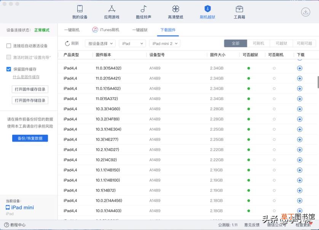This screenshot has height=230, width=319.
Task: Open the 应用游戏 apps section
Action: 112,12
